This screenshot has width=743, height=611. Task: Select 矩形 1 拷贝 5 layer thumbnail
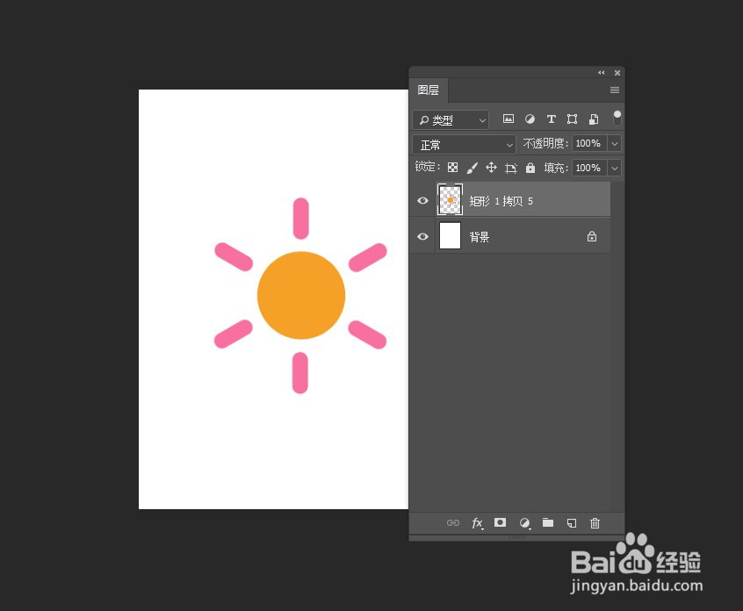450,200
